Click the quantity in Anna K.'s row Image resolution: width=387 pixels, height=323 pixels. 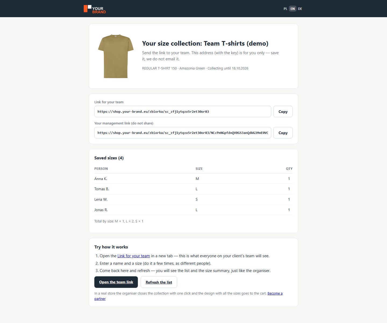pos(289,179)
